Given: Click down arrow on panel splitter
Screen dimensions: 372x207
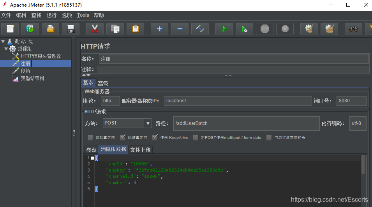Looking at the screenshot, I should click(x=88, y=75).
